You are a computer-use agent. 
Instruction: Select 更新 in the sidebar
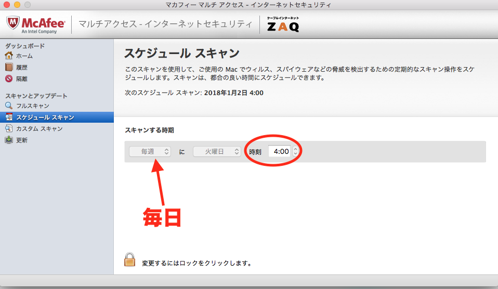point(22,140)
